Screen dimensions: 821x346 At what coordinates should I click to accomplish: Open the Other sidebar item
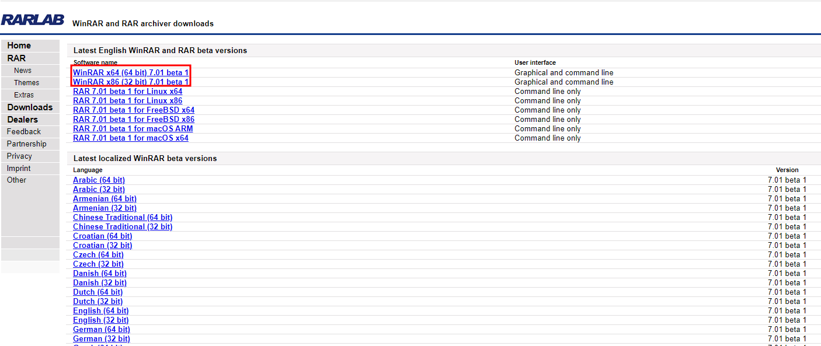pos(16,180)
